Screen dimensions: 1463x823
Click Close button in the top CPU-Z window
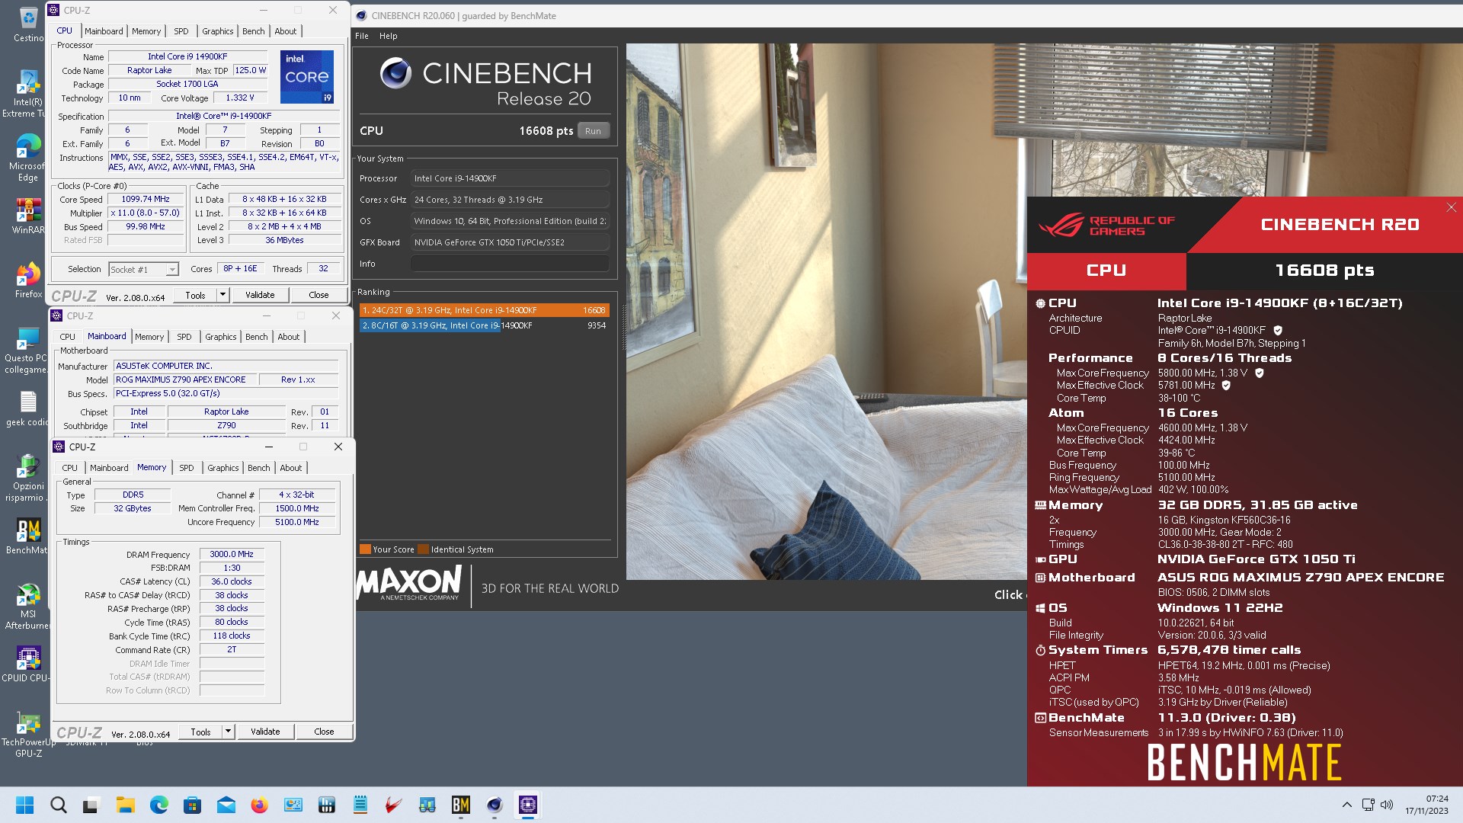[319, 295]
